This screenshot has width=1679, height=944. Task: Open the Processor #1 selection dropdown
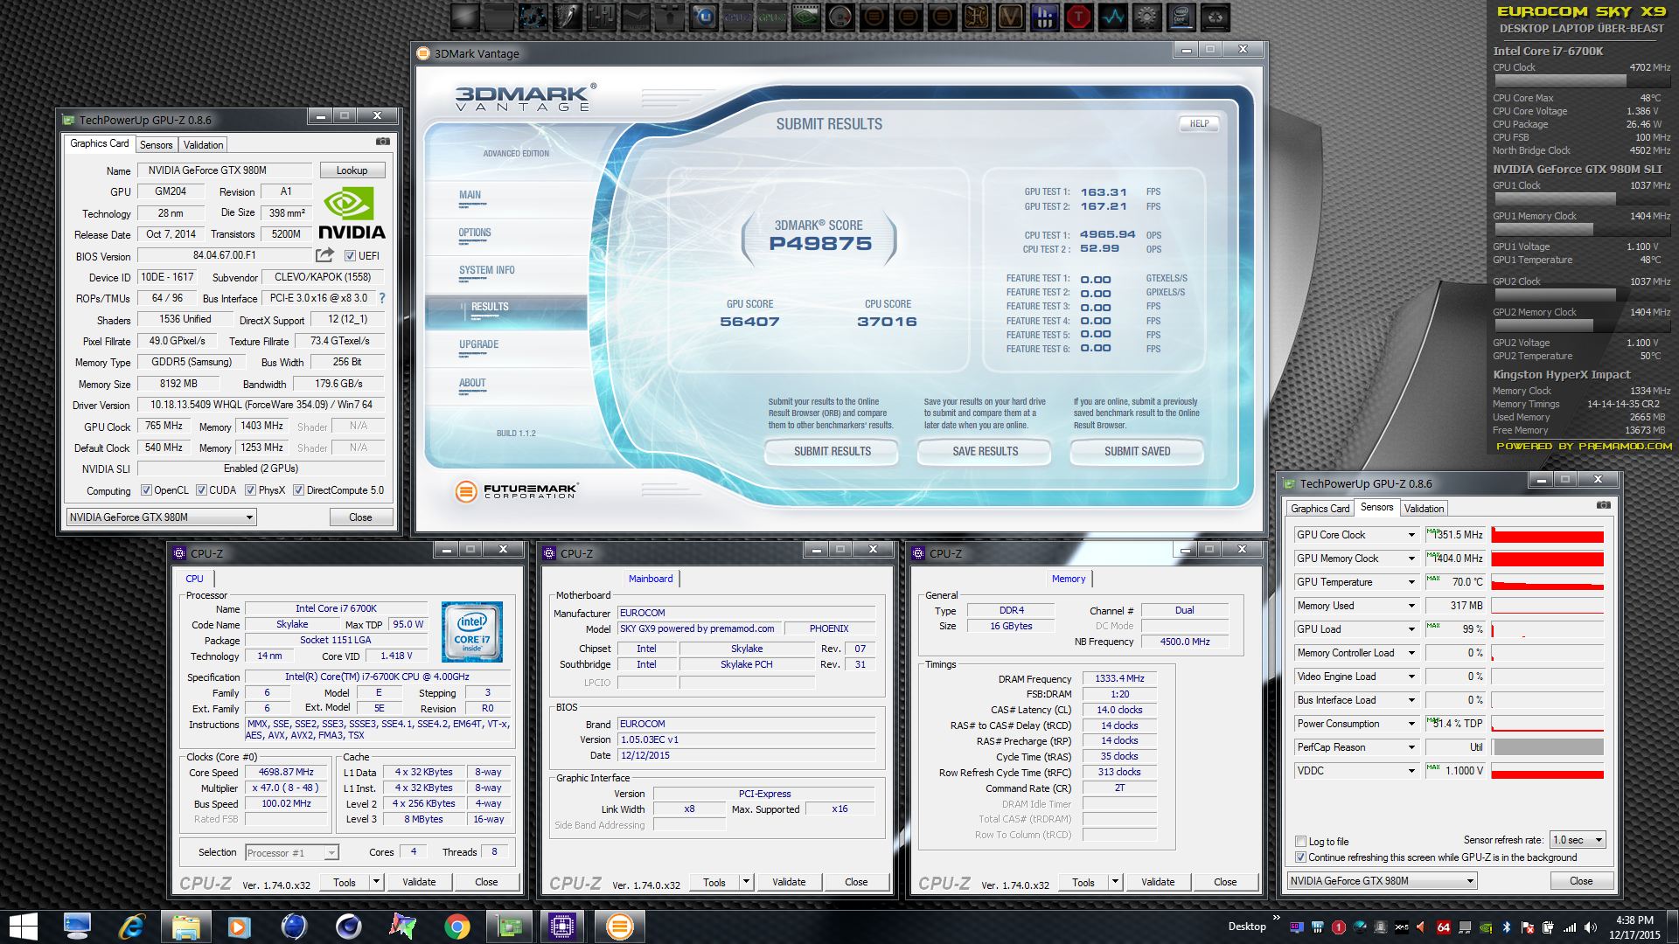point(292,852)
